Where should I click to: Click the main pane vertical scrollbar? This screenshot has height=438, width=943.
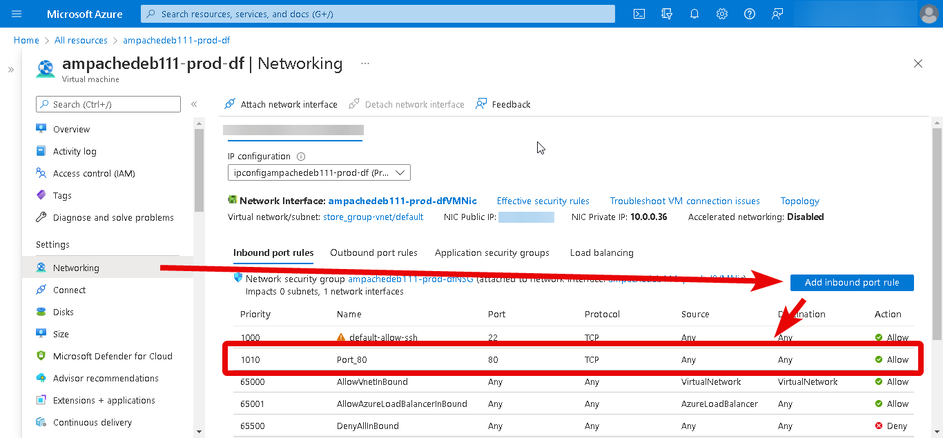point(937,235)
